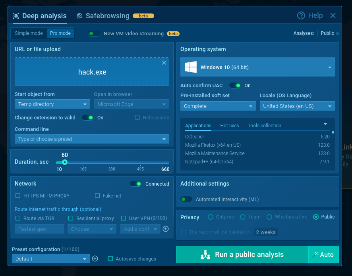
Task: Enable the HTTPS MITM PROXY checkbox
Action: click(x=18, y=195)
